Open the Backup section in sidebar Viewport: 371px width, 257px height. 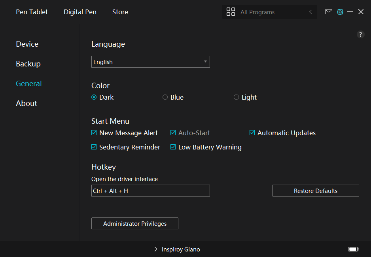coord(28,64)
